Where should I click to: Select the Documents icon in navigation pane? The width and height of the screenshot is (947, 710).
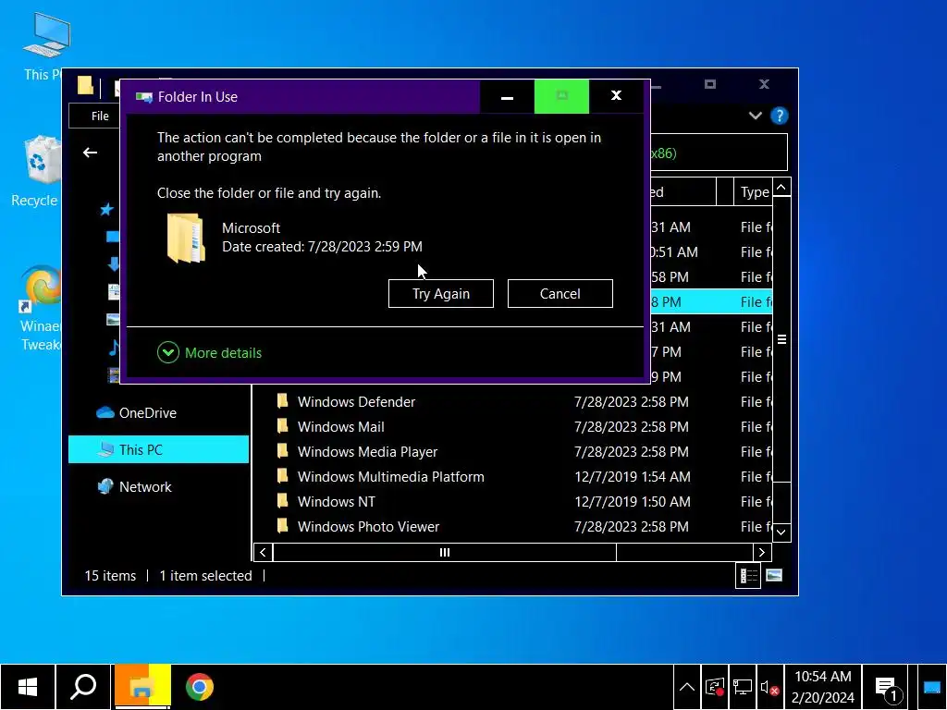pyautogui.click(x=114, y=291)
